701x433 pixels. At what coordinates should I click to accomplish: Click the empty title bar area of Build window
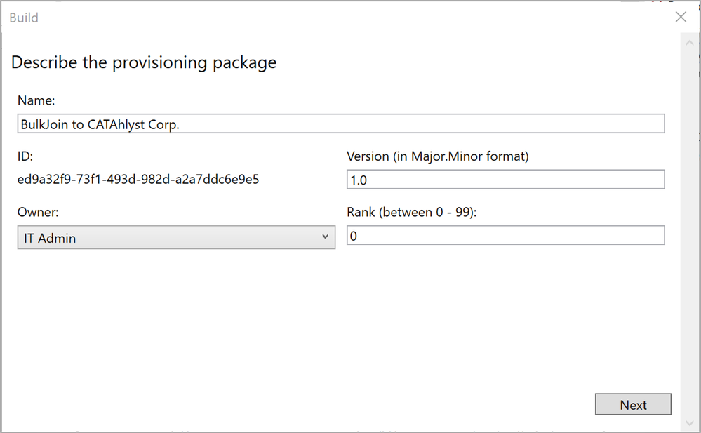351,18
